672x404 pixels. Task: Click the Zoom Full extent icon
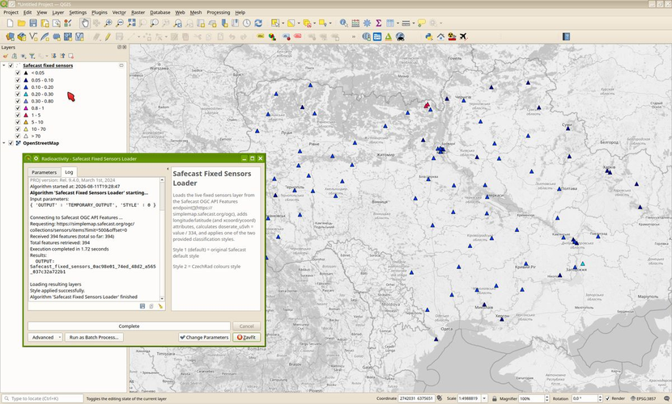click(131, 23)
